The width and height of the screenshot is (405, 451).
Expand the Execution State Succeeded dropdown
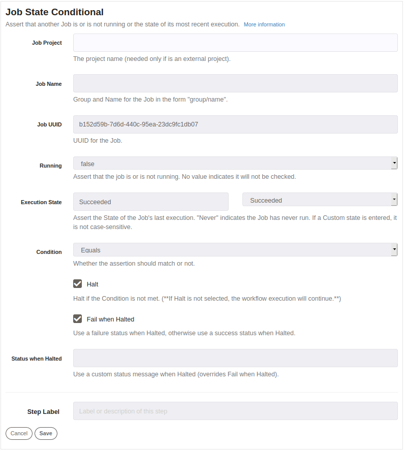(320, 200)
